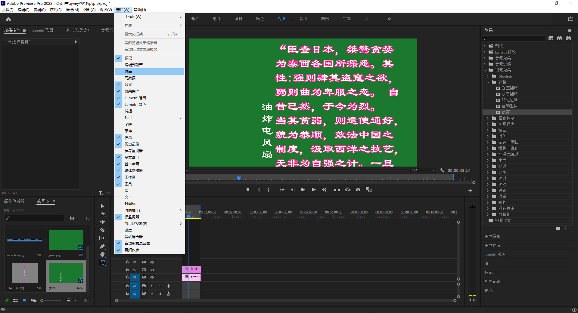Select the Hand tool in the tools panel

pyautogui.click(x=102, y=254)
